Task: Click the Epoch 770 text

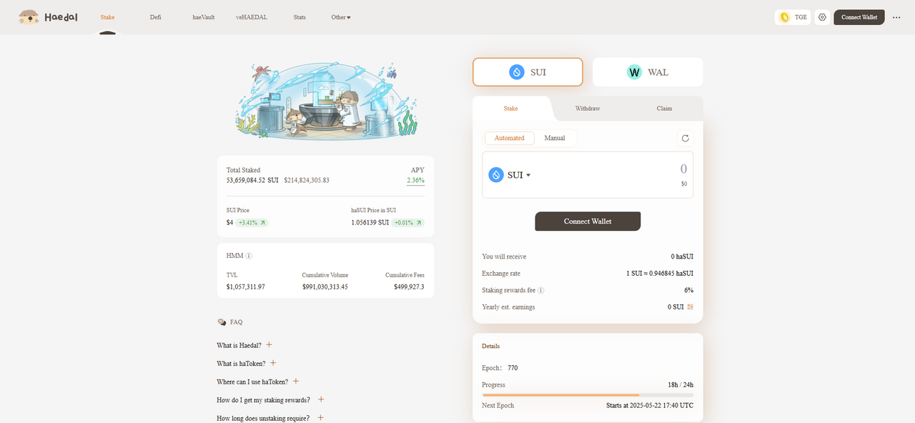Action: pos(500,368)
